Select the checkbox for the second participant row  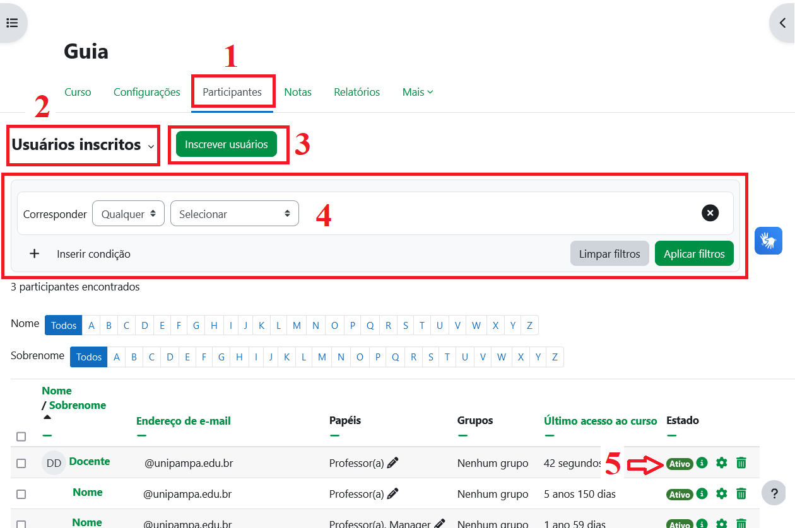(x=21, y=494)
